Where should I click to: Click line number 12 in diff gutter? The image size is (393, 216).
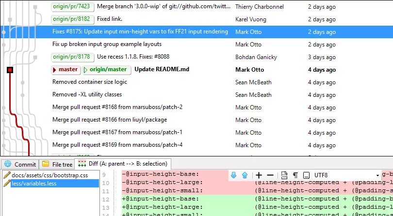106,200
